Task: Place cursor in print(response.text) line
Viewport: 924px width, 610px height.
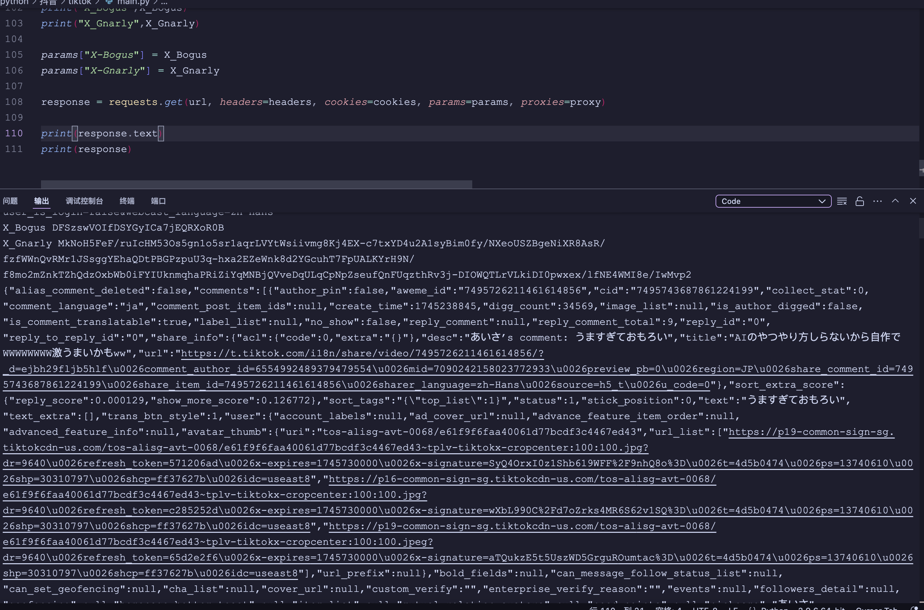Action: (102, 134)
